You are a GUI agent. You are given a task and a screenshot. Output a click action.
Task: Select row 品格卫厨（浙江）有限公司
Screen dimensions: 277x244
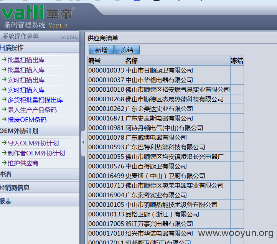click(166, 214)
